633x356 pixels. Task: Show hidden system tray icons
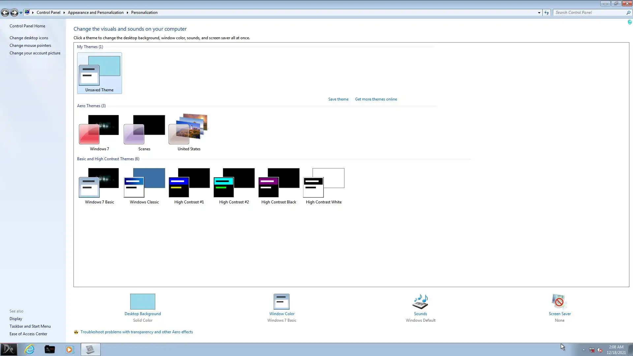[584, 350]
